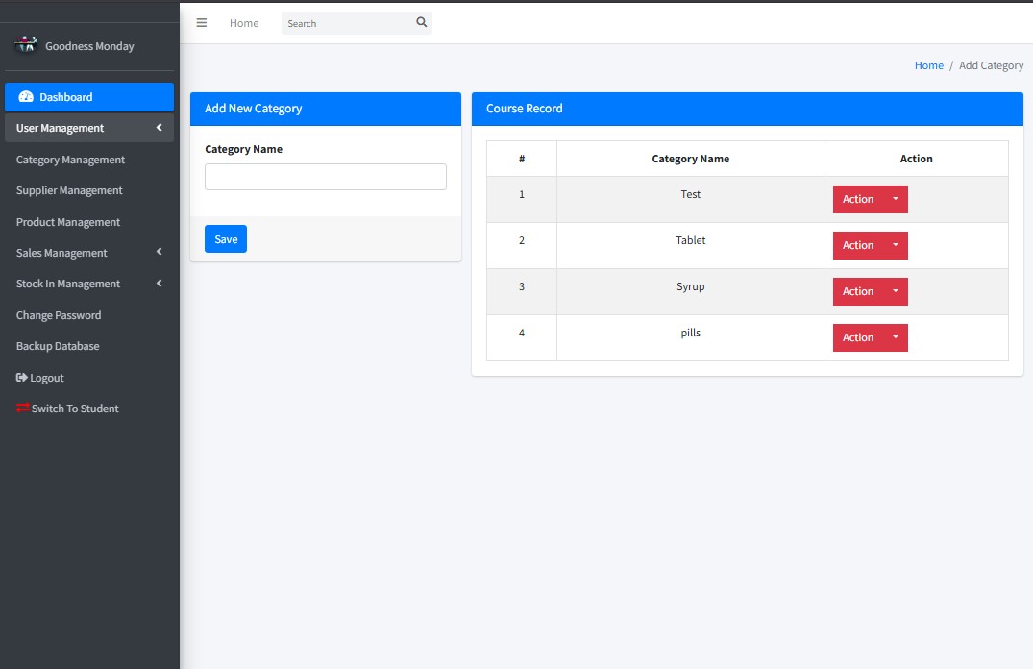
Task: Expand Sales Management chevron
Action: (x=159, y=253)
